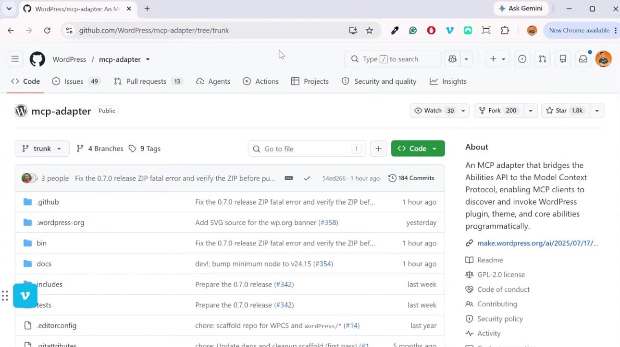Open make.wordpress.org link in About

click(537, 243)
